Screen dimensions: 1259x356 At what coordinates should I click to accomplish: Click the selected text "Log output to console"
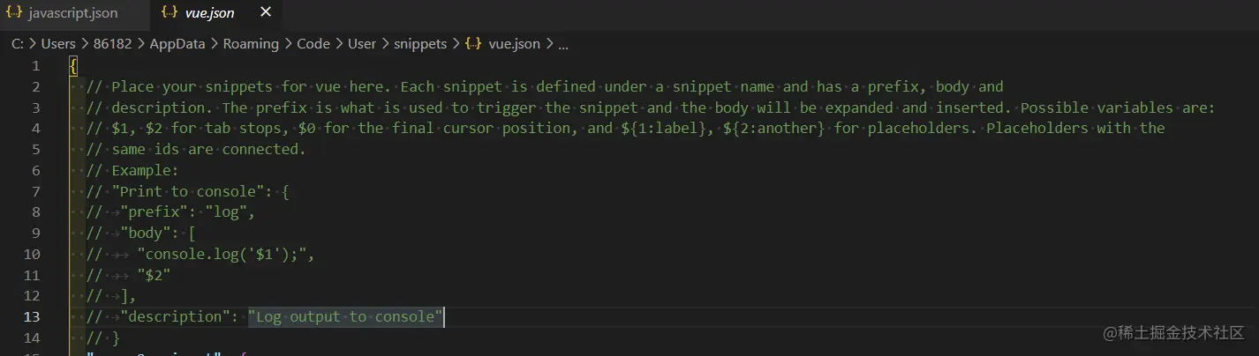click(345, 316)
